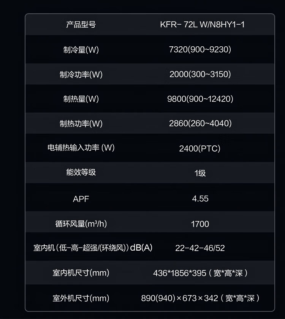
Task: Click the 制冷功率(W) label
Action: [x=81, y=74]
